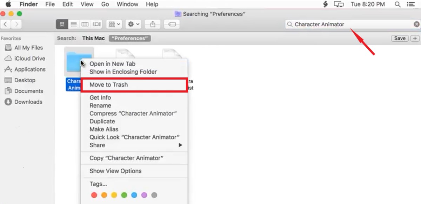This screenshot has height=204, width=421.
Task: Choose Make Alias from context menu
Action: (x=104, y=129)
